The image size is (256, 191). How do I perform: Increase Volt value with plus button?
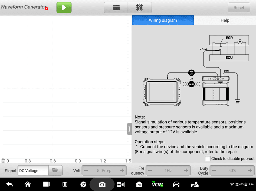click(x=122, y=171)
